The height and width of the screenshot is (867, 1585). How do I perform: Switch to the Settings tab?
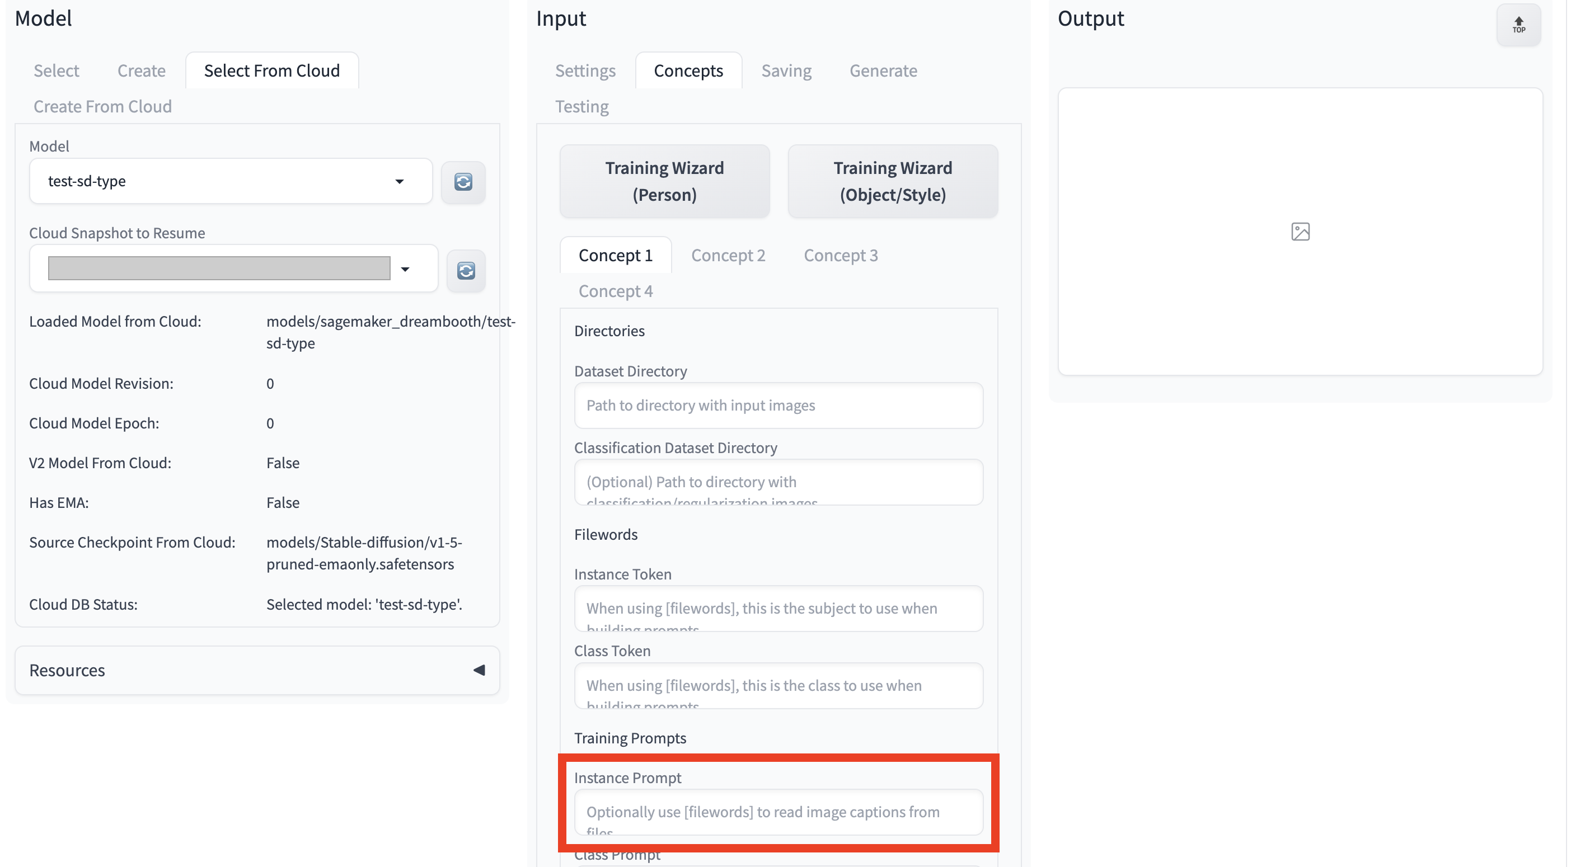tap(584, 70)
